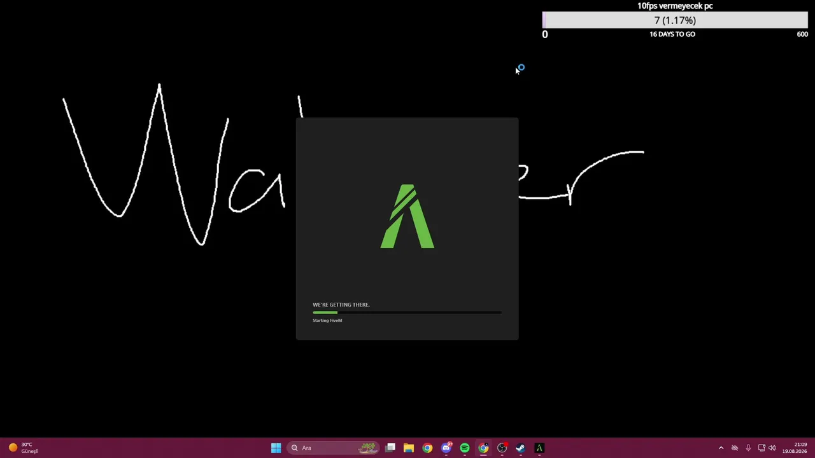The width and height of the screenshot is (815, 458).
Task: Click the 'WE'RE GETTING THERE.' text
Action: 341,305
